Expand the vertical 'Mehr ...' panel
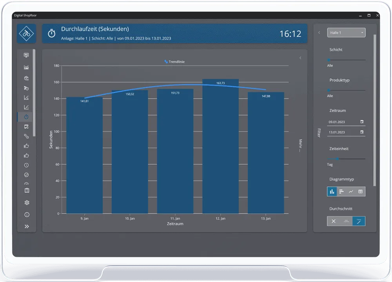 tap(300, 146)
